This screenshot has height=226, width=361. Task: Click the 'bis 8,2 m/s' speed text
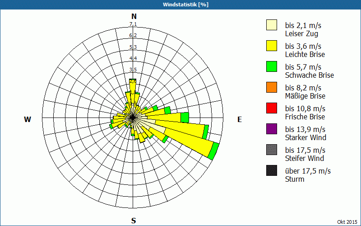[303, 88]
